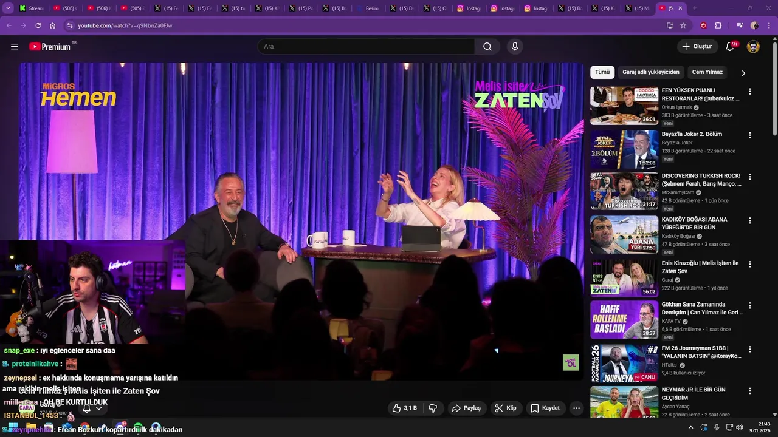Open browser extensions puzzle icon
Screen dimensions: 778x437
[x=718, y=25]
